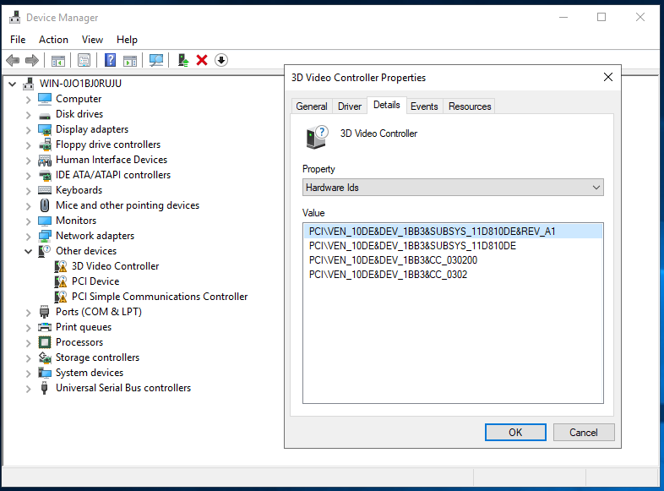
Task: Click the Monitors category icon
Action: point(45,221)
